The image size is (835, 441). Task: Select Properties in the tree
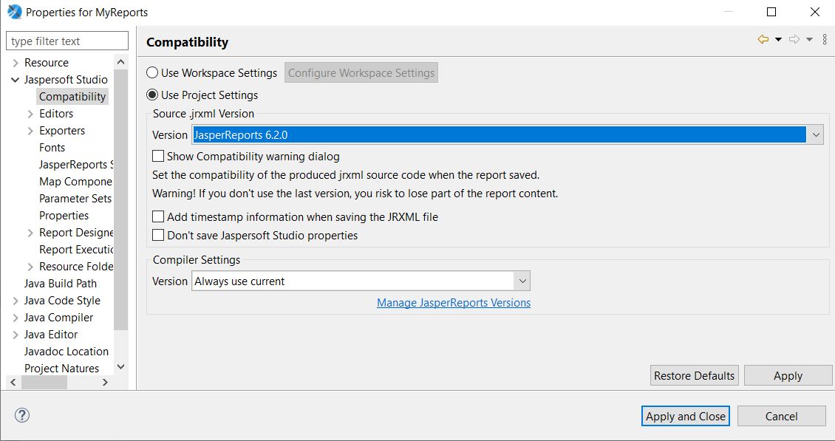[64, 216]
